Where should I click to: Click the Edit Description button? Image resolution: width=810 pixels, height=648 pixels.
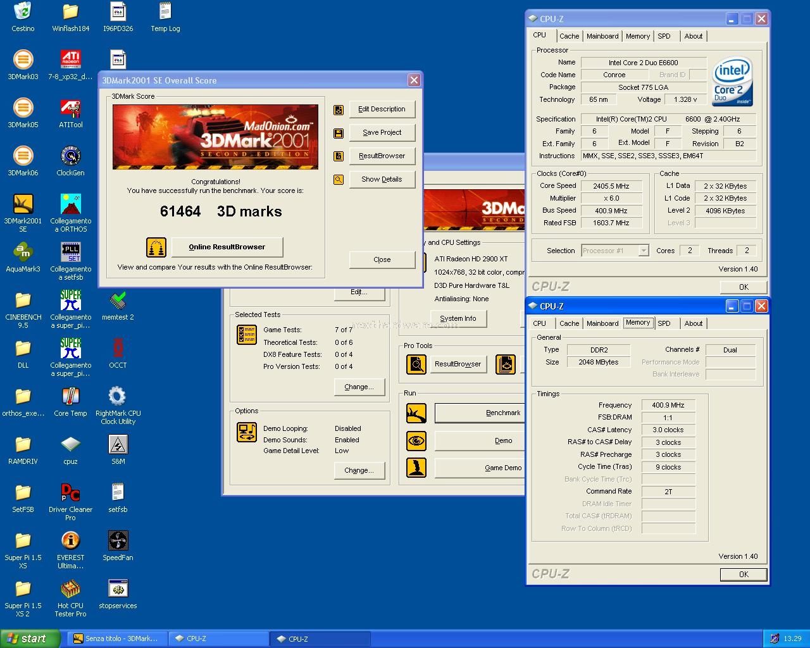pyautogui.click(x=382, y=109)
